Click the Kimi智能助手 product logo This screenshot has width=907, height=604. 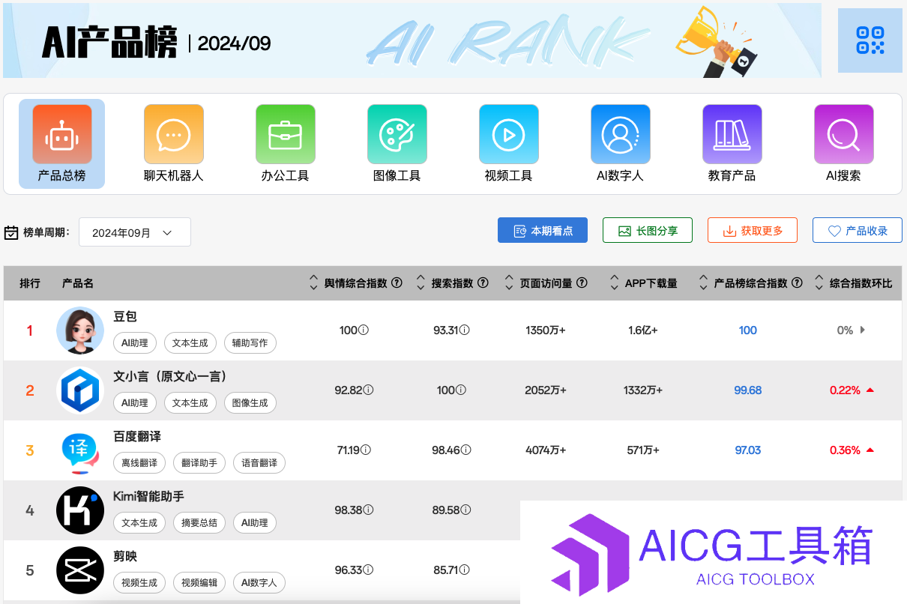pos(80,510)
